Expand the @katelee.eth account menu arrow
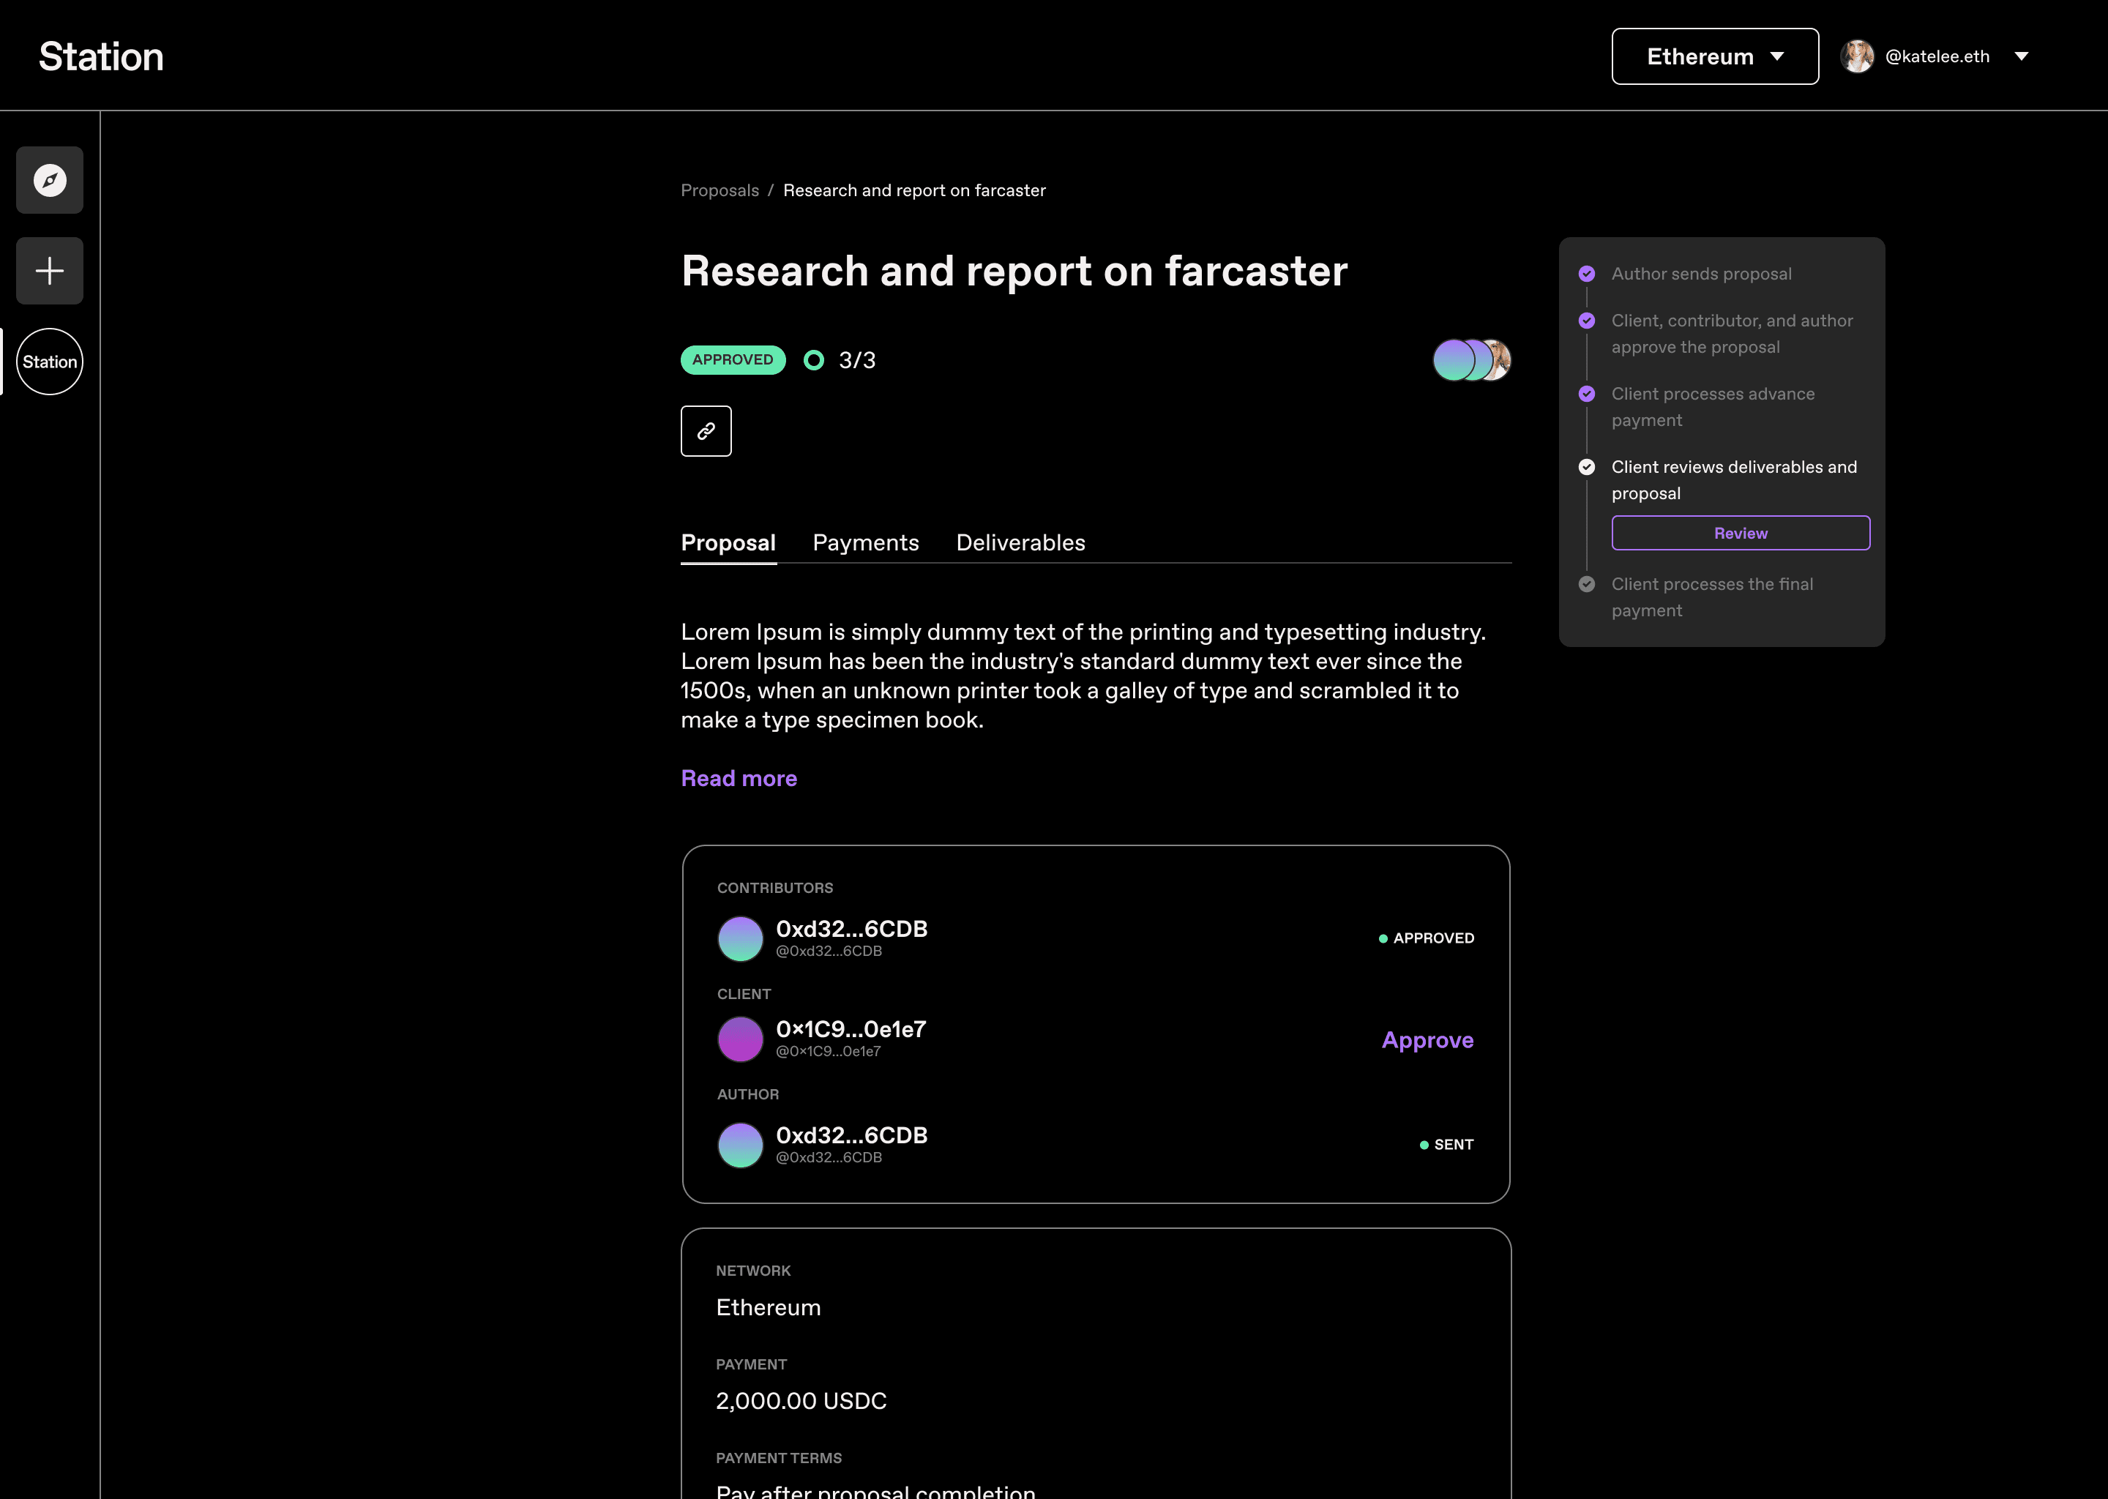Image resolution: width=2108 pixels, height=1499 pixels. (2021, 56)
